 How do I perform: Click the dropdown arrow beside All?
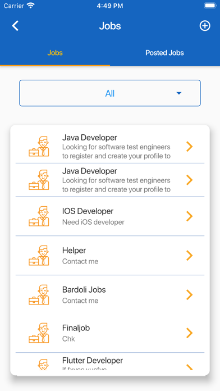click(178, 93)
